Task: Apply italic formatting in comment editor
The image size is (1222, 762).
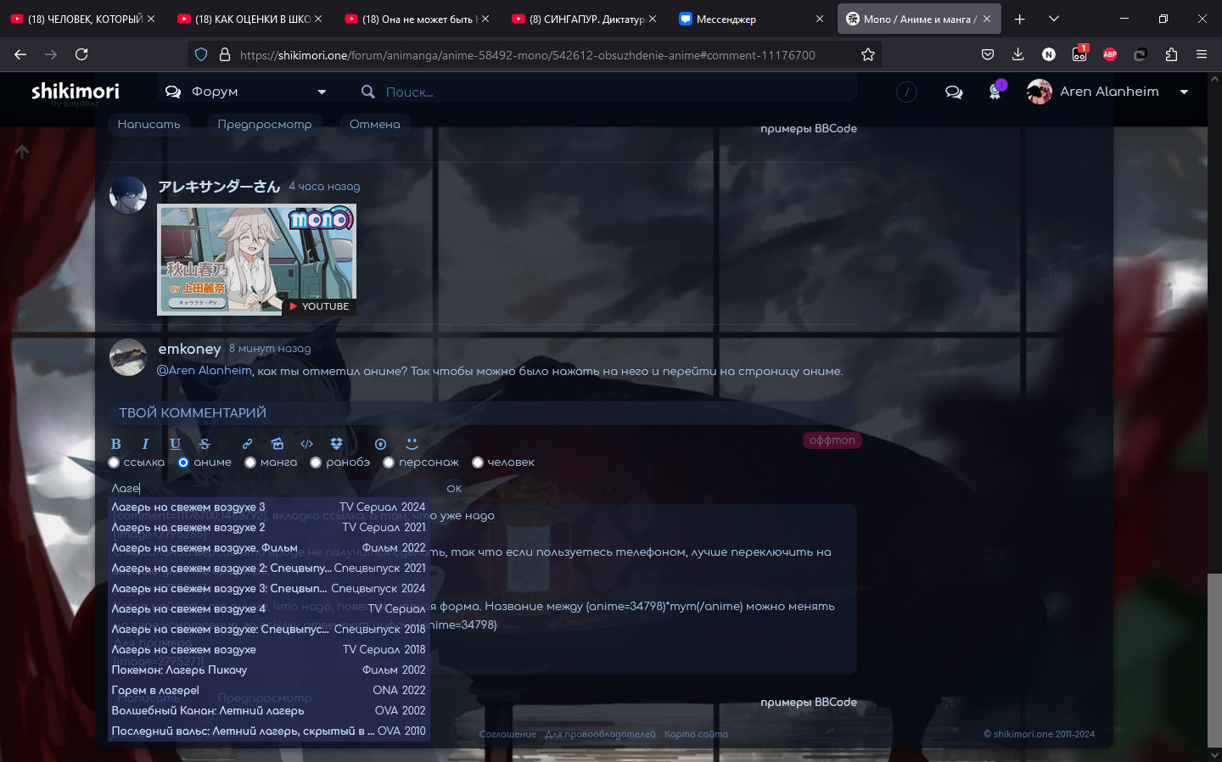Action: (x=145, y=444)
